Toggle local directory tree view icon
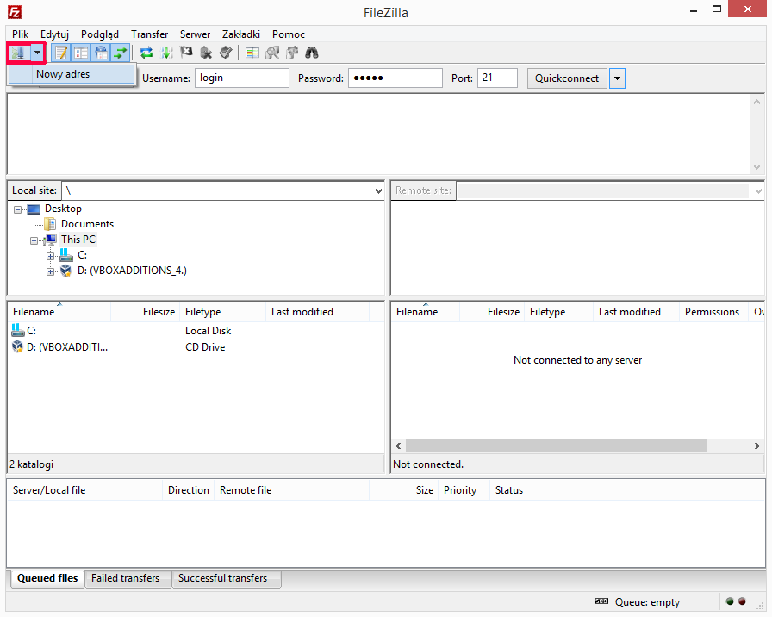Viewport: 772px width, 617px height. (81, 53)
